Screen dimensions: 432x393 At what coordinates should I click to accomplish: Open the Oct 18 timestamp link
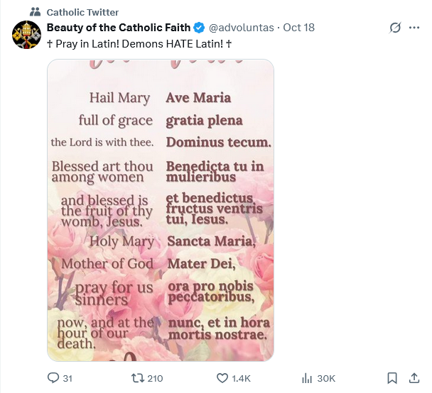(x=298, y=28)
